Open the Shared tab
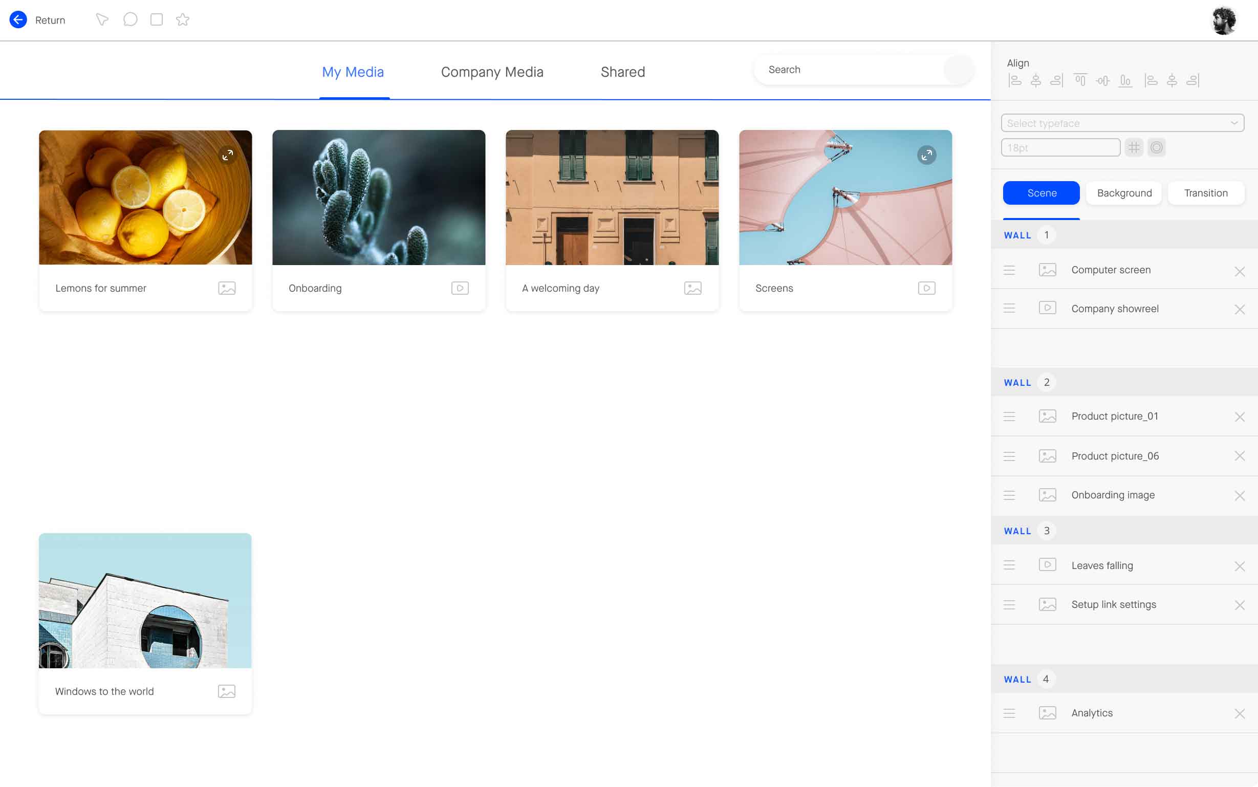This screenshot has height=787, width=1258. click(622, 72)
